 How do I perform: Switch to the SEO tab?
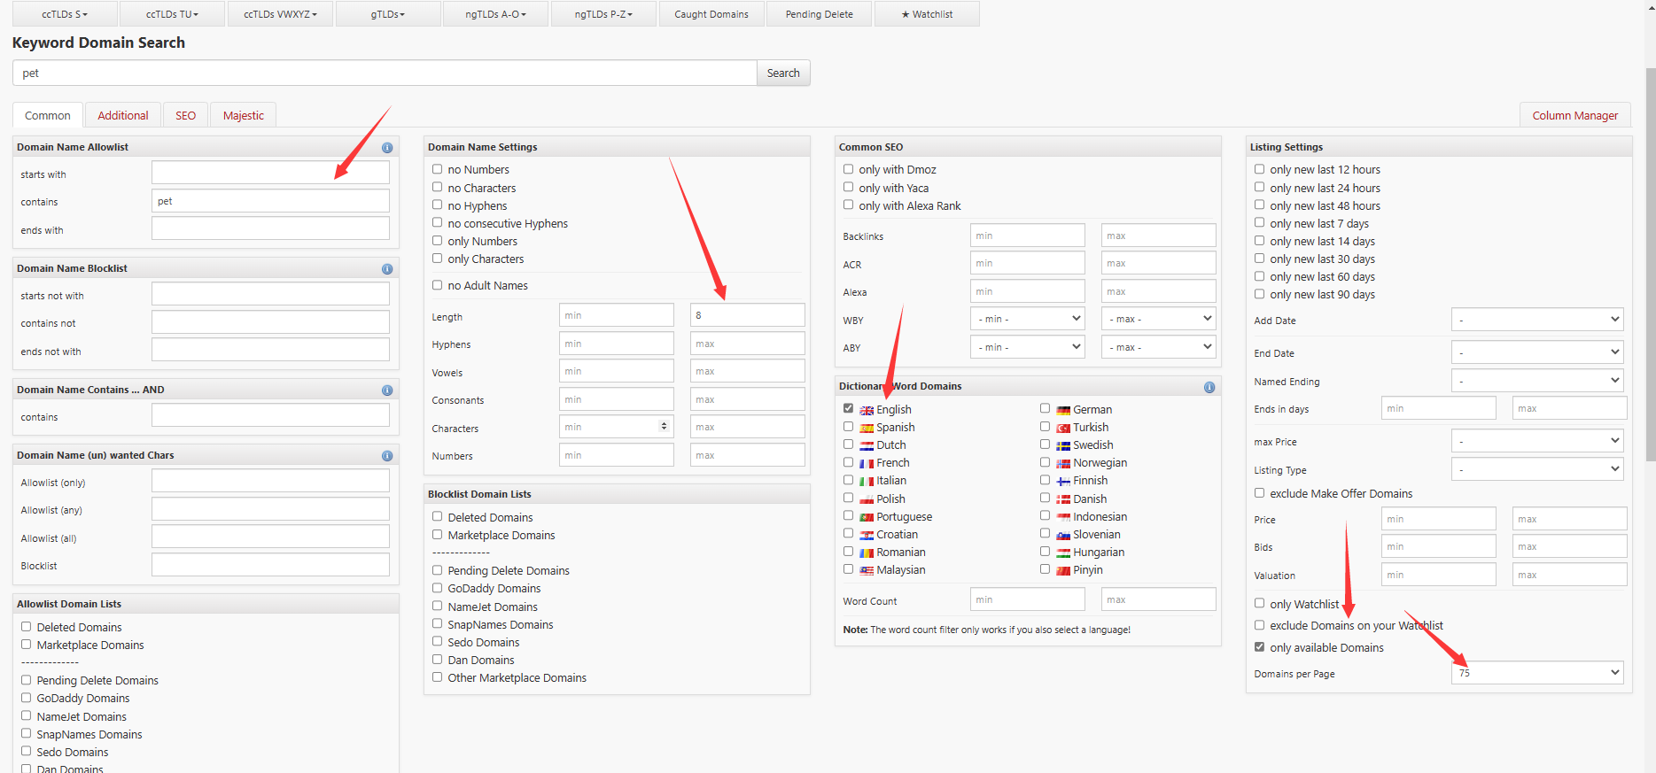(x=185, y=116)
